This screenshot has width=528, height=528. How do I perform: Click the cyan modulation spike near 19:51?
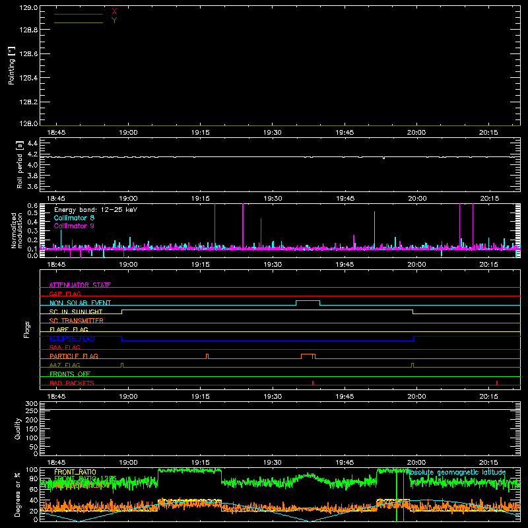click(x=374, y=230)
